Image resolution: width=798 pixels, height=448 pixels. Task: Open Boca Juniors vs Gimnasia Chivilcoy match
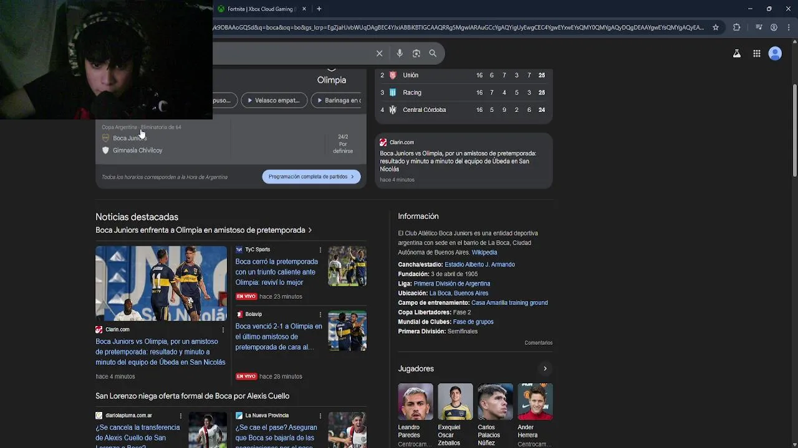tap(231, 144)
